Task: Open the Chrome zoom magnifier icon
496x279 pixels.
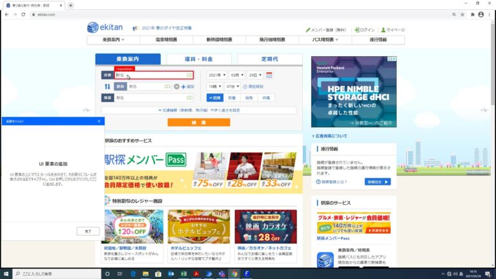Action: click(x=454, y=15)
